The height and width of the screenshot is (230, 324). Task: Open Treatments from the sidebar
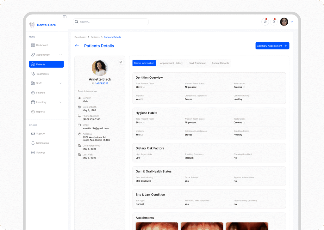click(42, 74)
